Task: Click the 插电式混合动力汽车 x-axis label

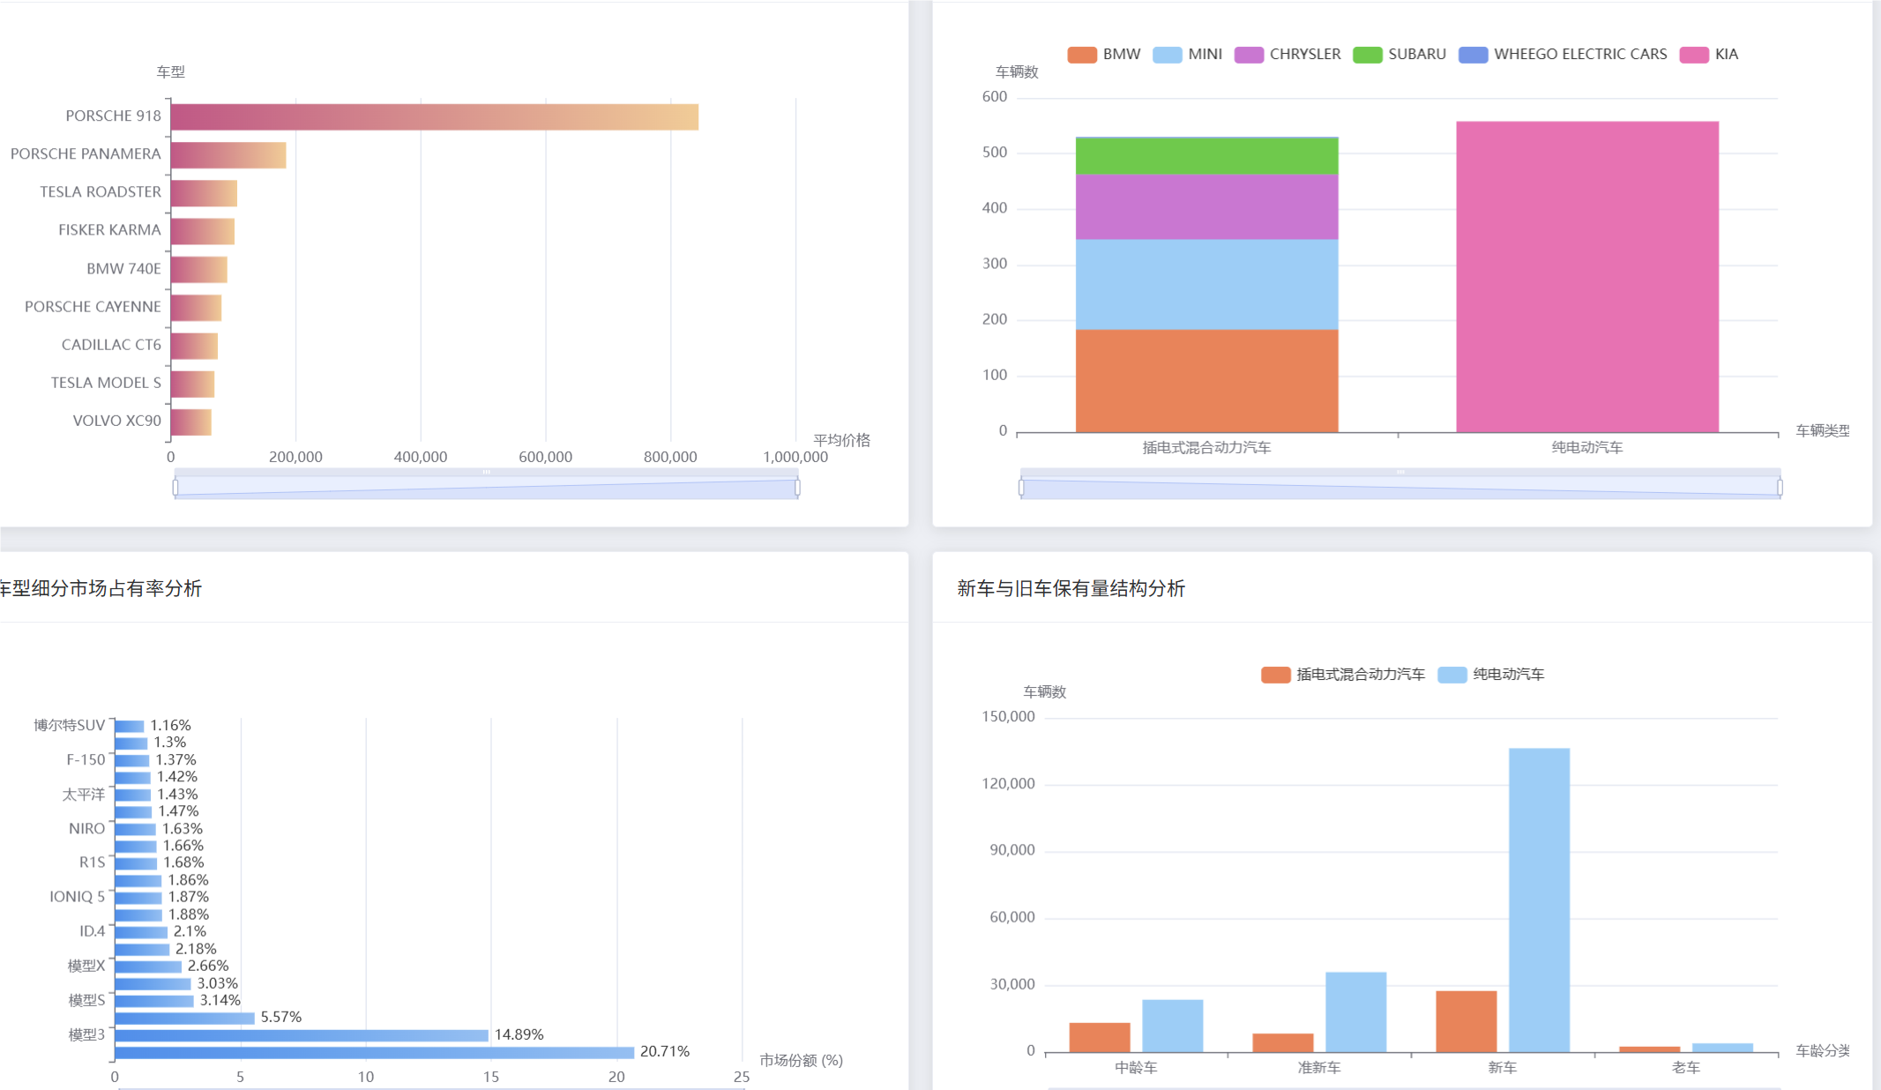Action: click(1206, 447)
